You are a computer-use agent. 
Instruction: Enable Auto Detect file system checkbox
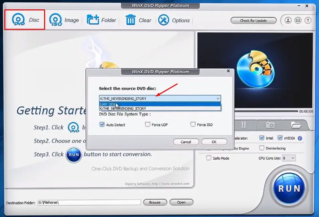coord(102,125)
